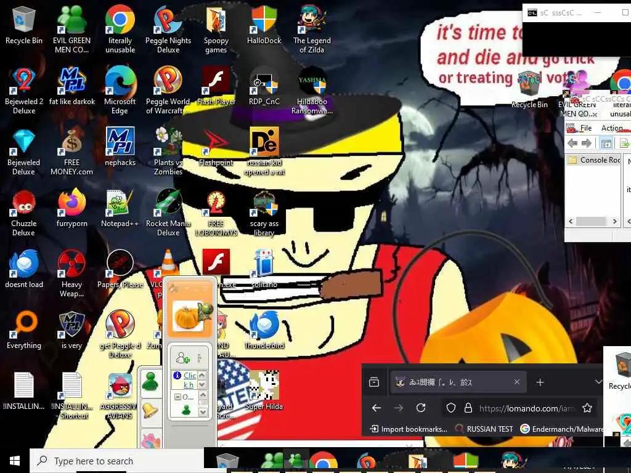Launch Notepad++ from desktop
631x473 pixels.
(120, 208)
